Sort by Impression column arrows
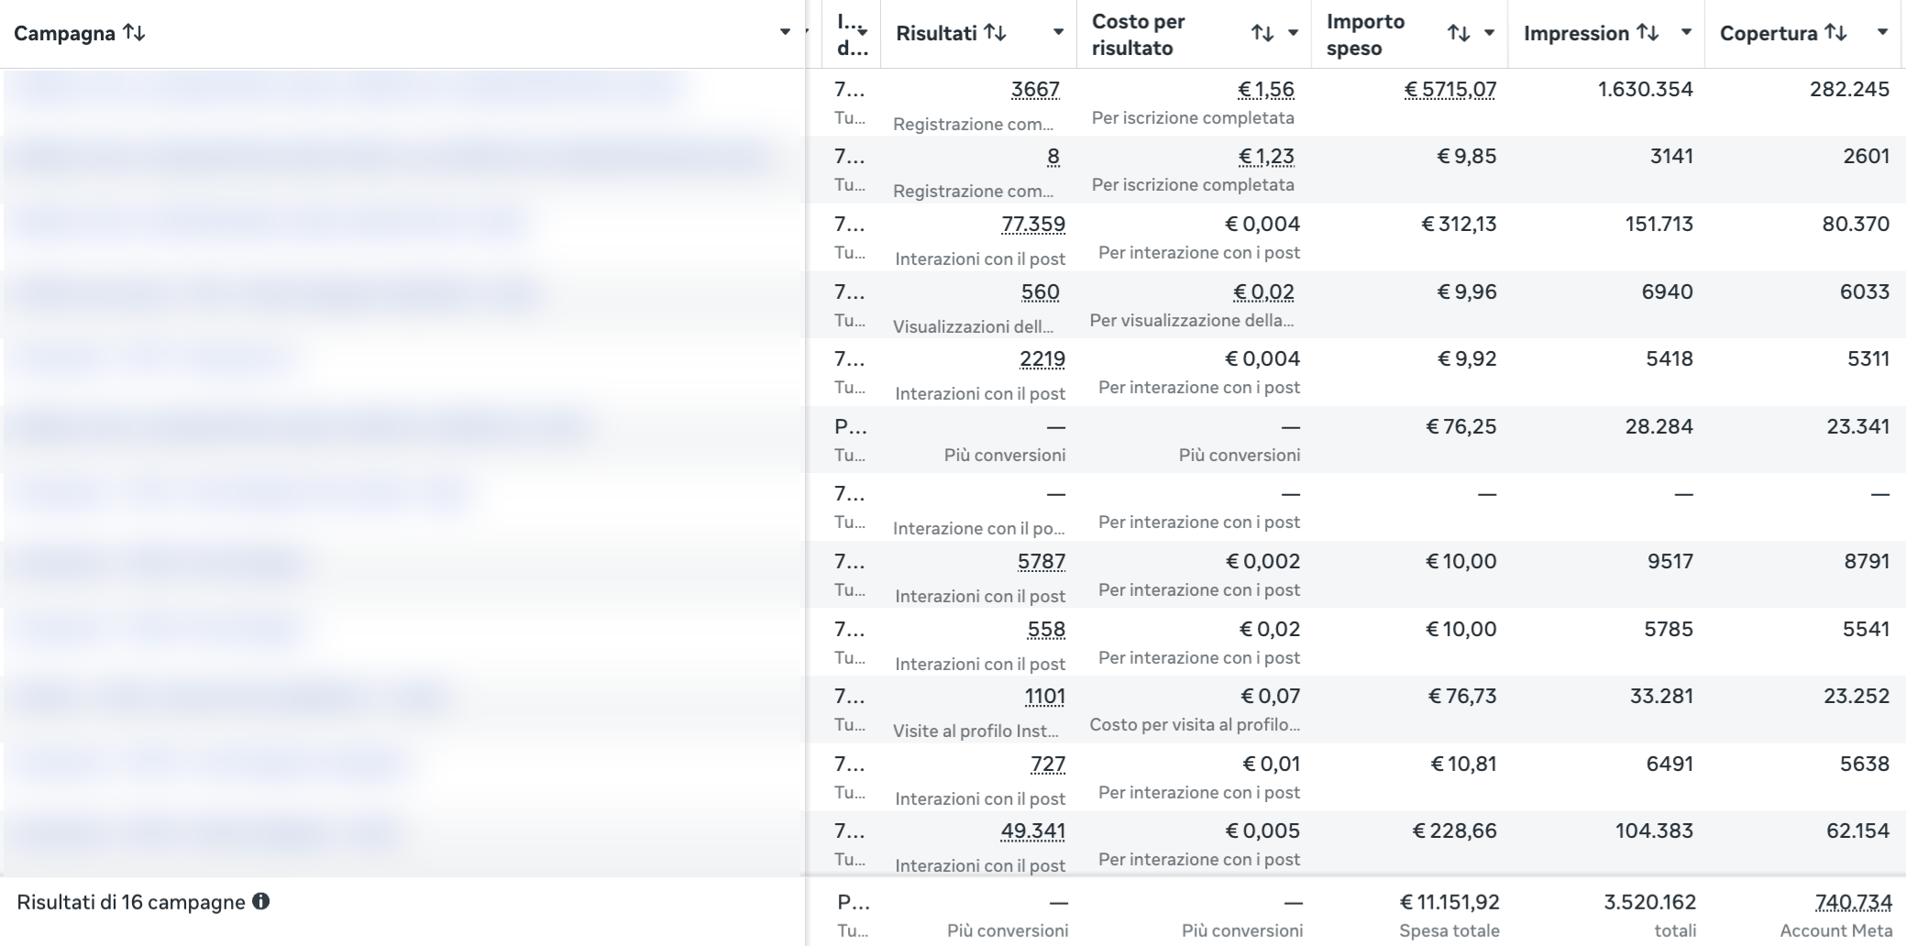The image size is (1906, 946). (x=1648, y=33)
